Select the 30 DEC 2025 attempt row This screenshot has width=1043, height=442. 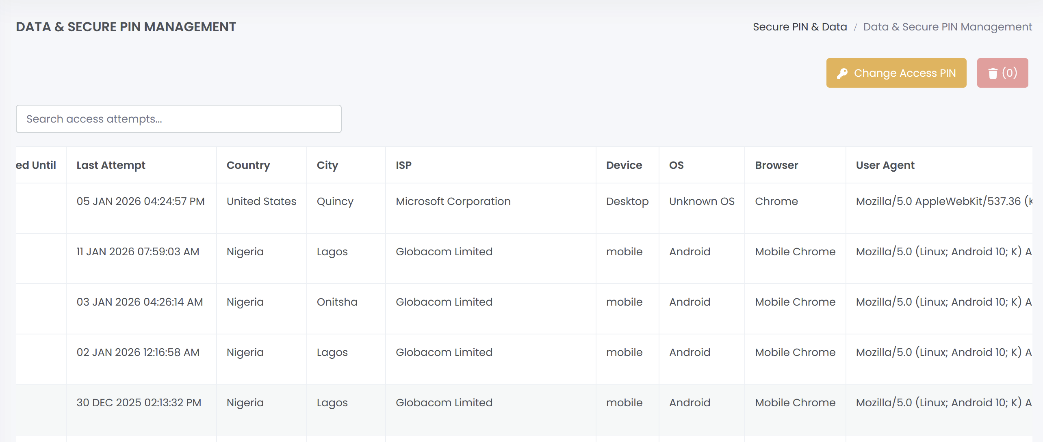click(139, 403)
